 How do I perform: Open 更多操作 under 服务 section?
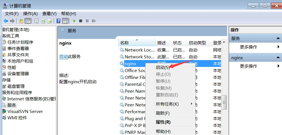click(249, 47)
